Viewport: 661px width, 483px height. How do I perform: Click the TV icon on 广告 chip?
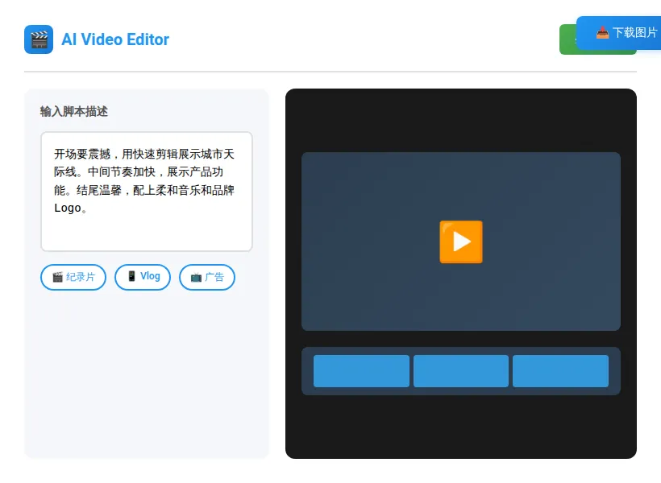[x=196, y=277]
